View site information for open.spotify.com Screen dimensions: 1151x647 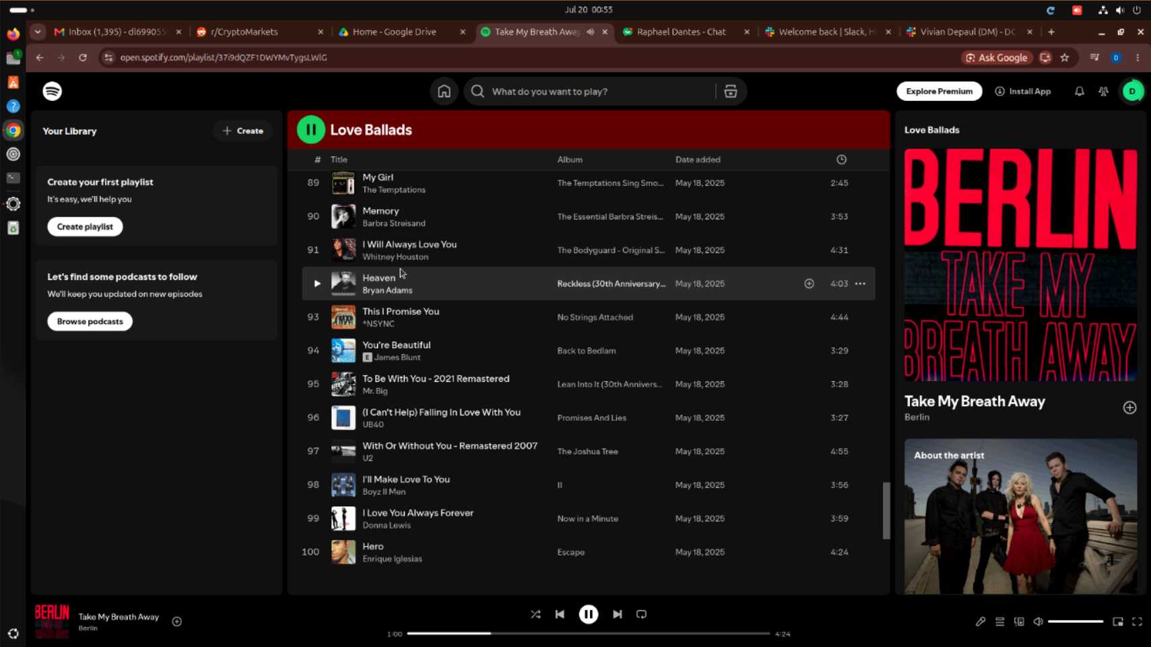coord(108,58)
